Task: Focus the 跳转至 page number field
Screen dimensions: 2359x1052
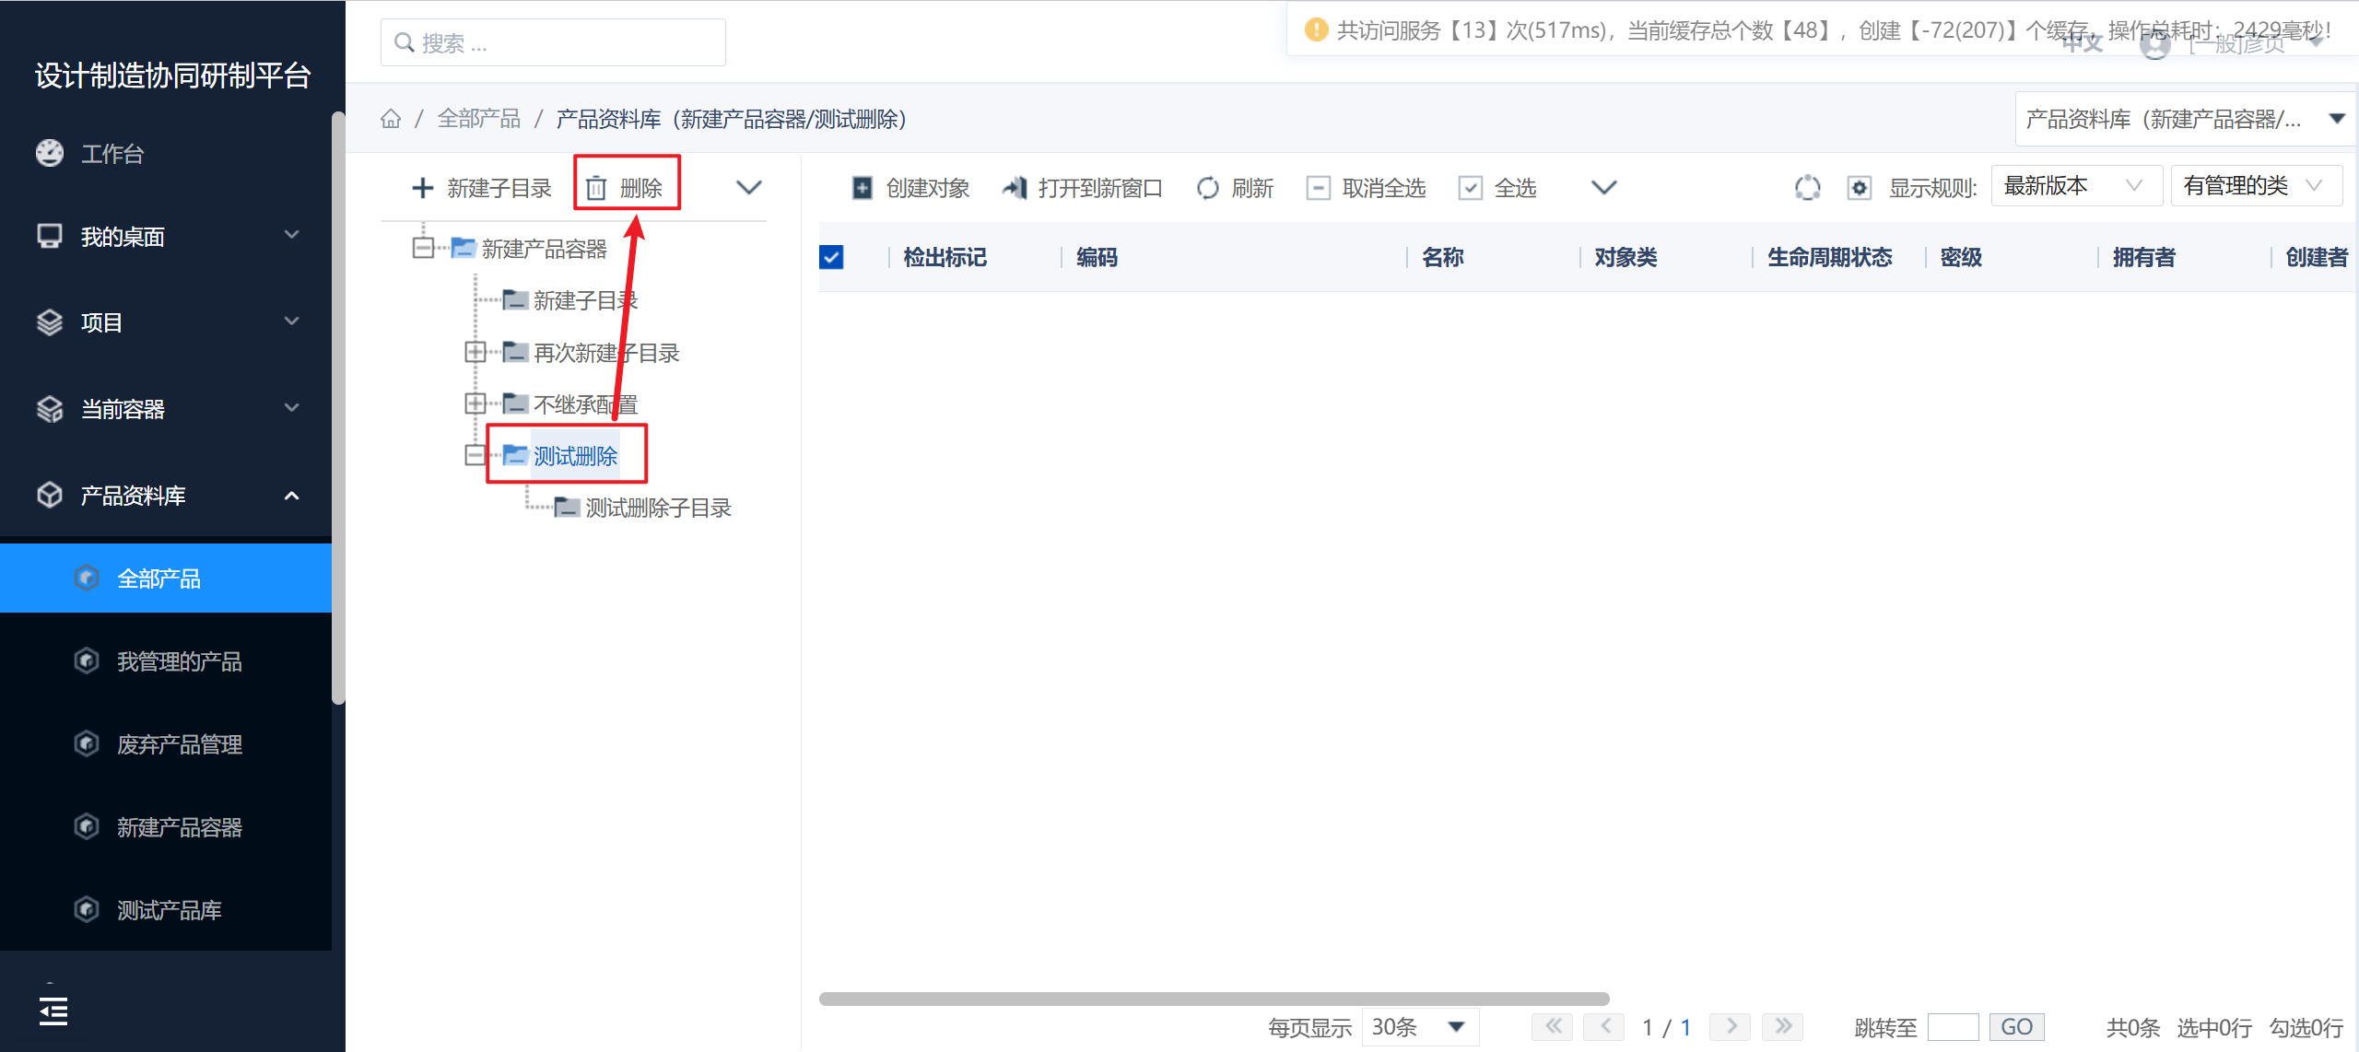Action: (1953, 1026)
